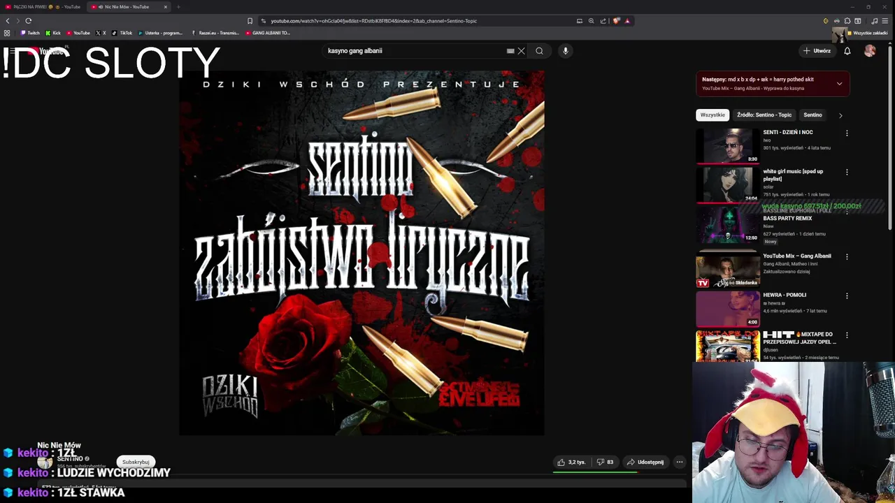Click the cast screen icon in address bar

pos(579,21)
